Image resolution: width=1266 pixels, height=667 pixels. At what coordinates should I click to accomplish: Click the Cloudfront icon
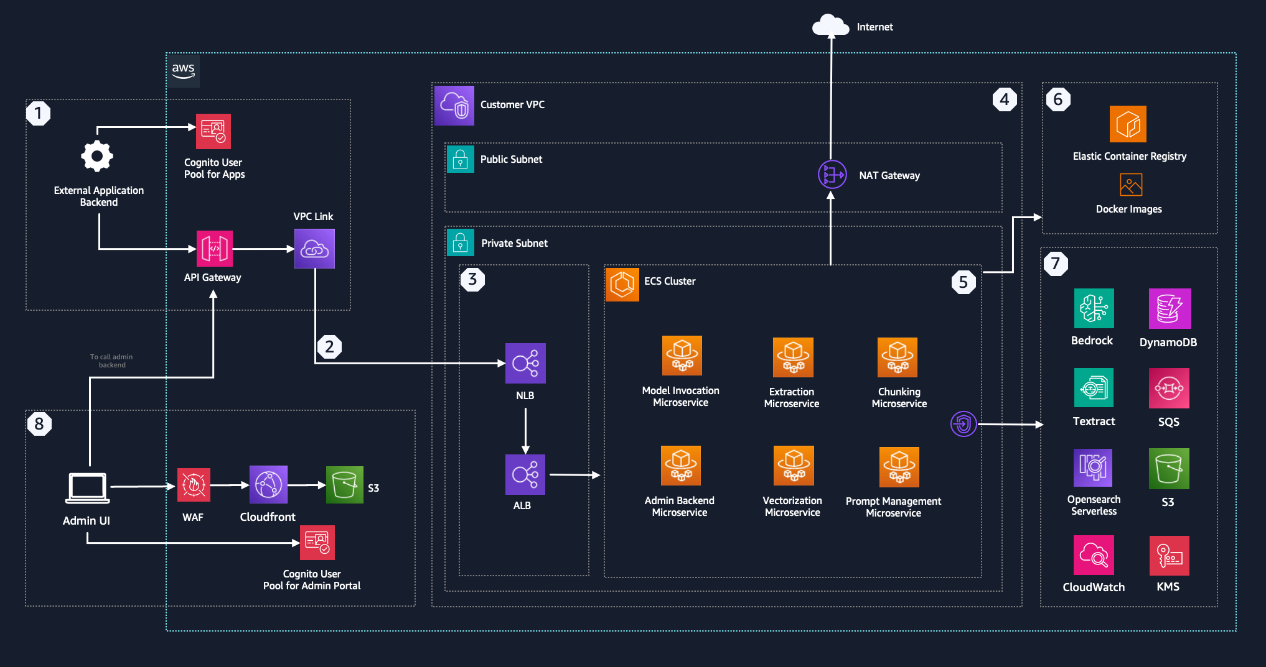coord(268,485)
